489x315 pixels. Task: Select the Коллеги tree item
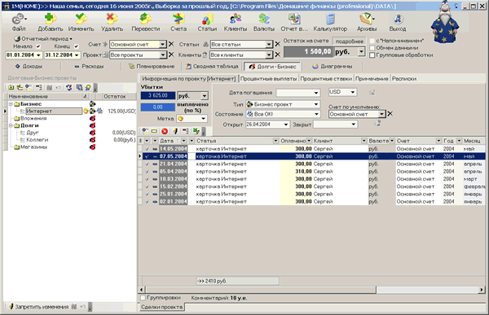[37, 140]
